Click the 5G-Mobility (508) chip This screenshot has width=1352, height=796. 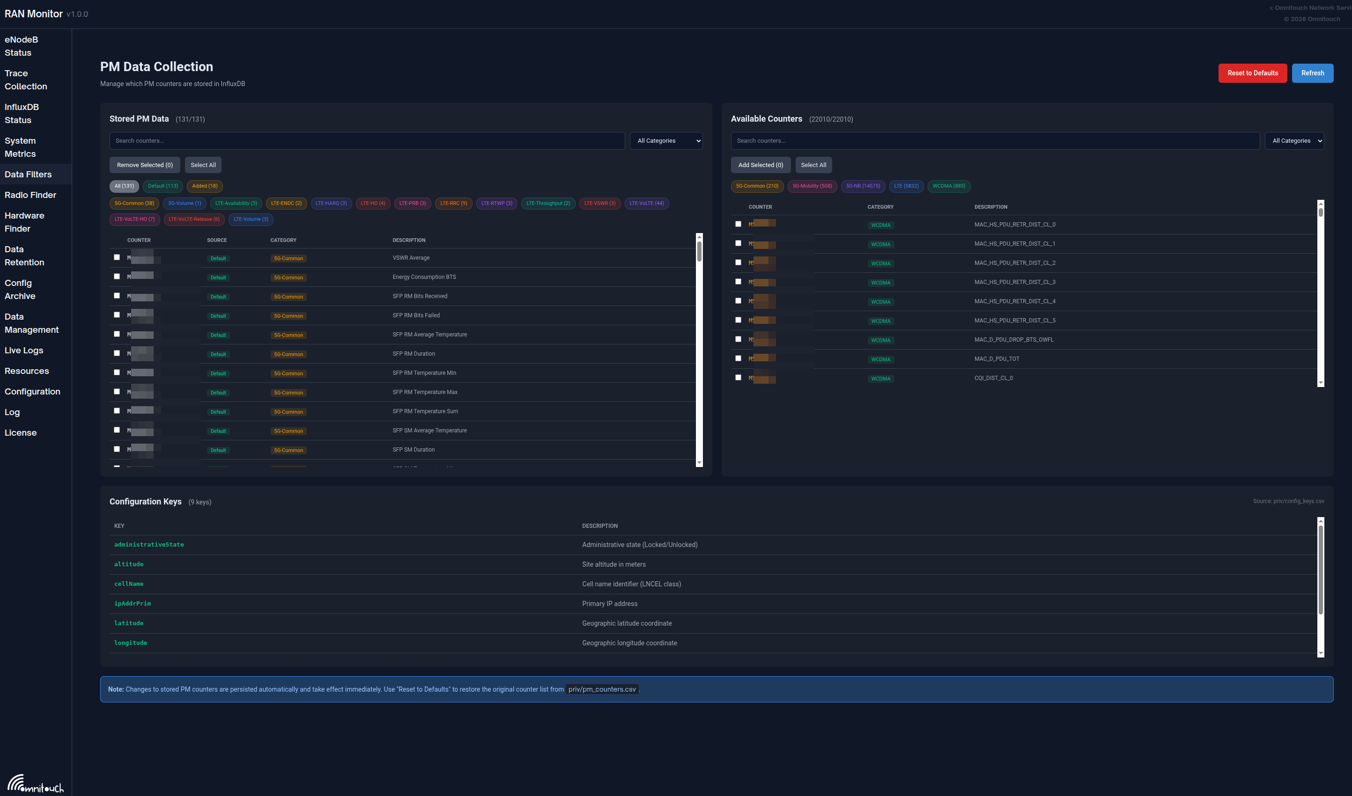(x=812, y=186)
